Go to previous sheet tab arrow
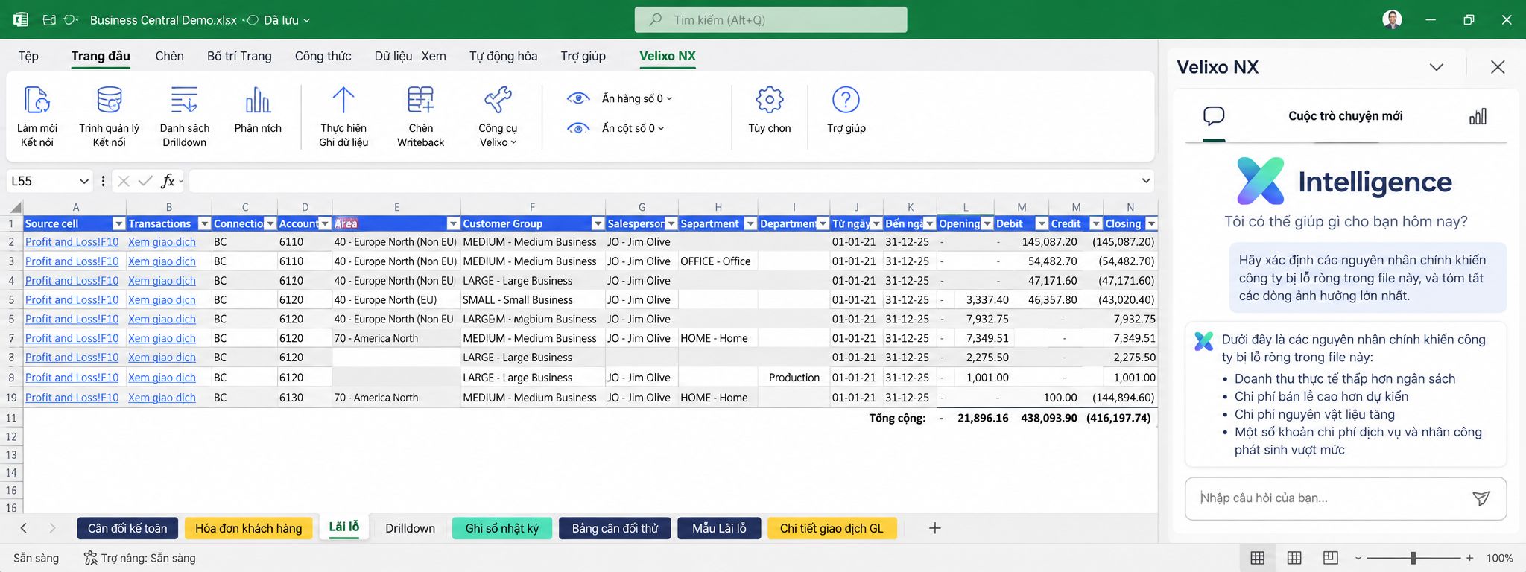Image resolution: width=1526 pixels, height=572 pixels. [x=24, y=528]
